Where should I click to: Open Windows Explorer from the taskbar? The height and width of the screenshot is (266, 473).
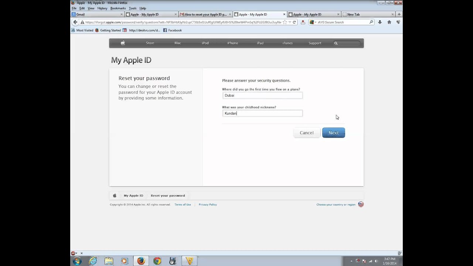click(109, 261)
